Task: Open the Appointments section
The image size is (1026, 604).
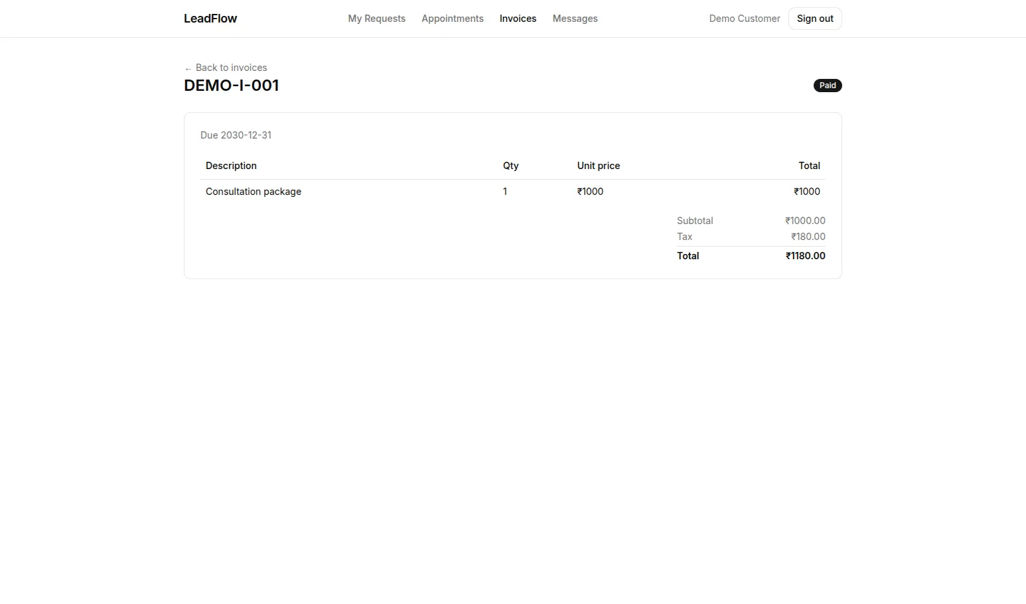Action: [x=453, y=19]
